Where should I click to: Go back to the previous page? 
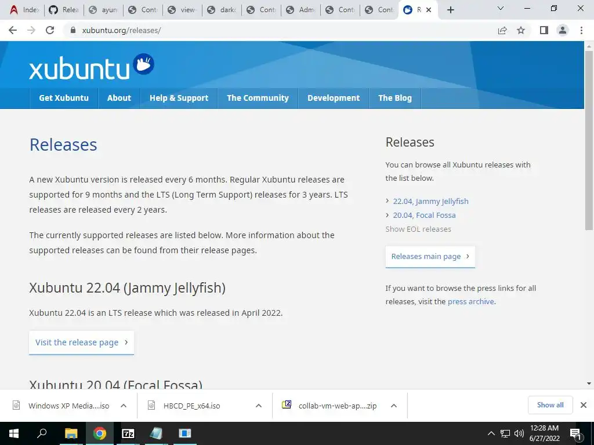coord(13,30)
